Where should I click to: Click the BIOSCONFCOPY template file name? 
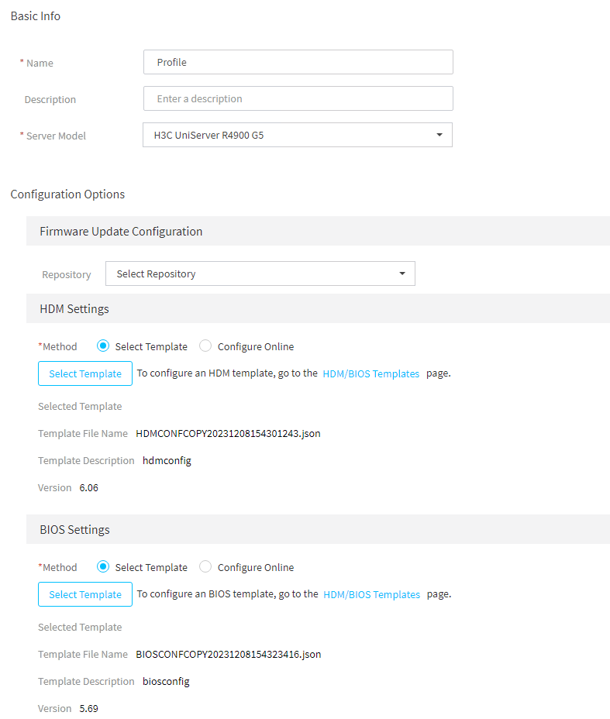229,655
